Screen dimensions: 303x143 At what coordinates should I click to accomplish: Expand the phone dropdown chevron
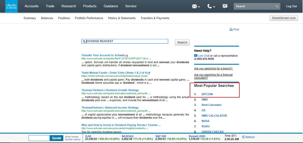(214, 7)
